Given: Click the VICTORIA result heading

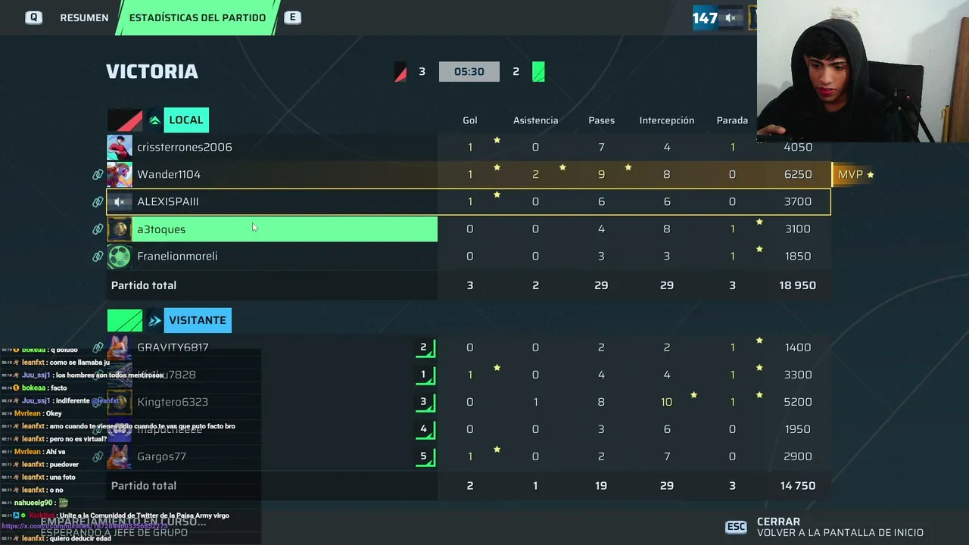Looking at the screenshot, I should point(152,71).
